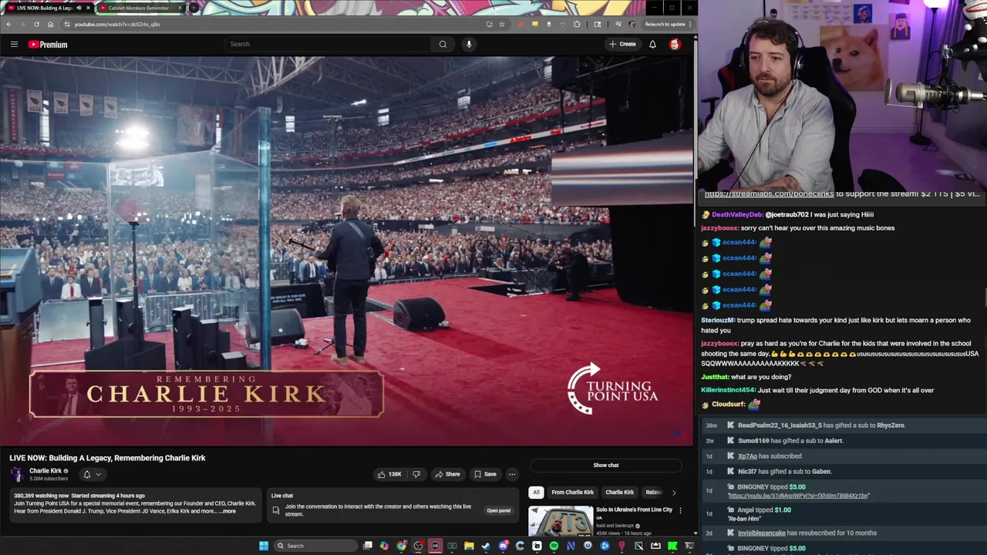
Task: Click the Xp7Ao subscriber name
Action: pyautogui.click(x=747, y=456)
